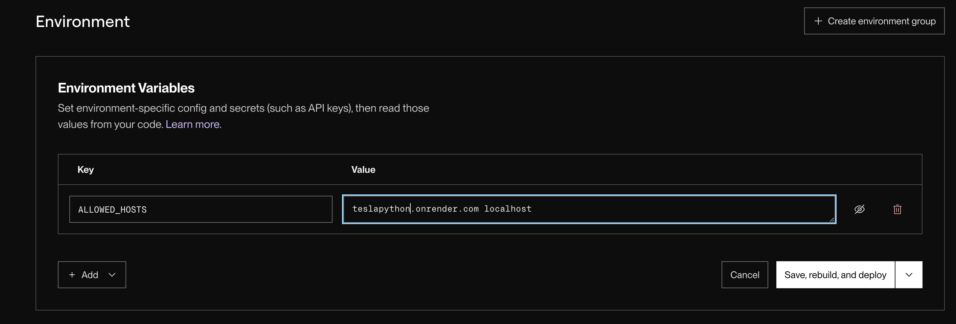Click the Environment page heading
Screen dimensions: 956x324
(83, 22)
